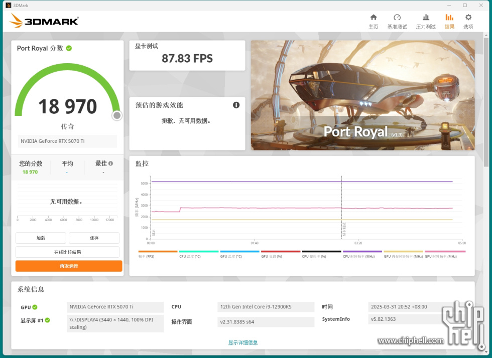Click the orange Run again (再次运行) button

click(x=69, y=266)
